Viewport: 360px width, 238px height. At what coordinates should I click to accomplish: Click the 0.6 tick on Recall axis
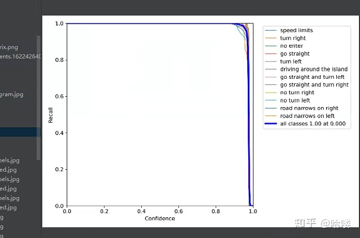tap(59, 96)
